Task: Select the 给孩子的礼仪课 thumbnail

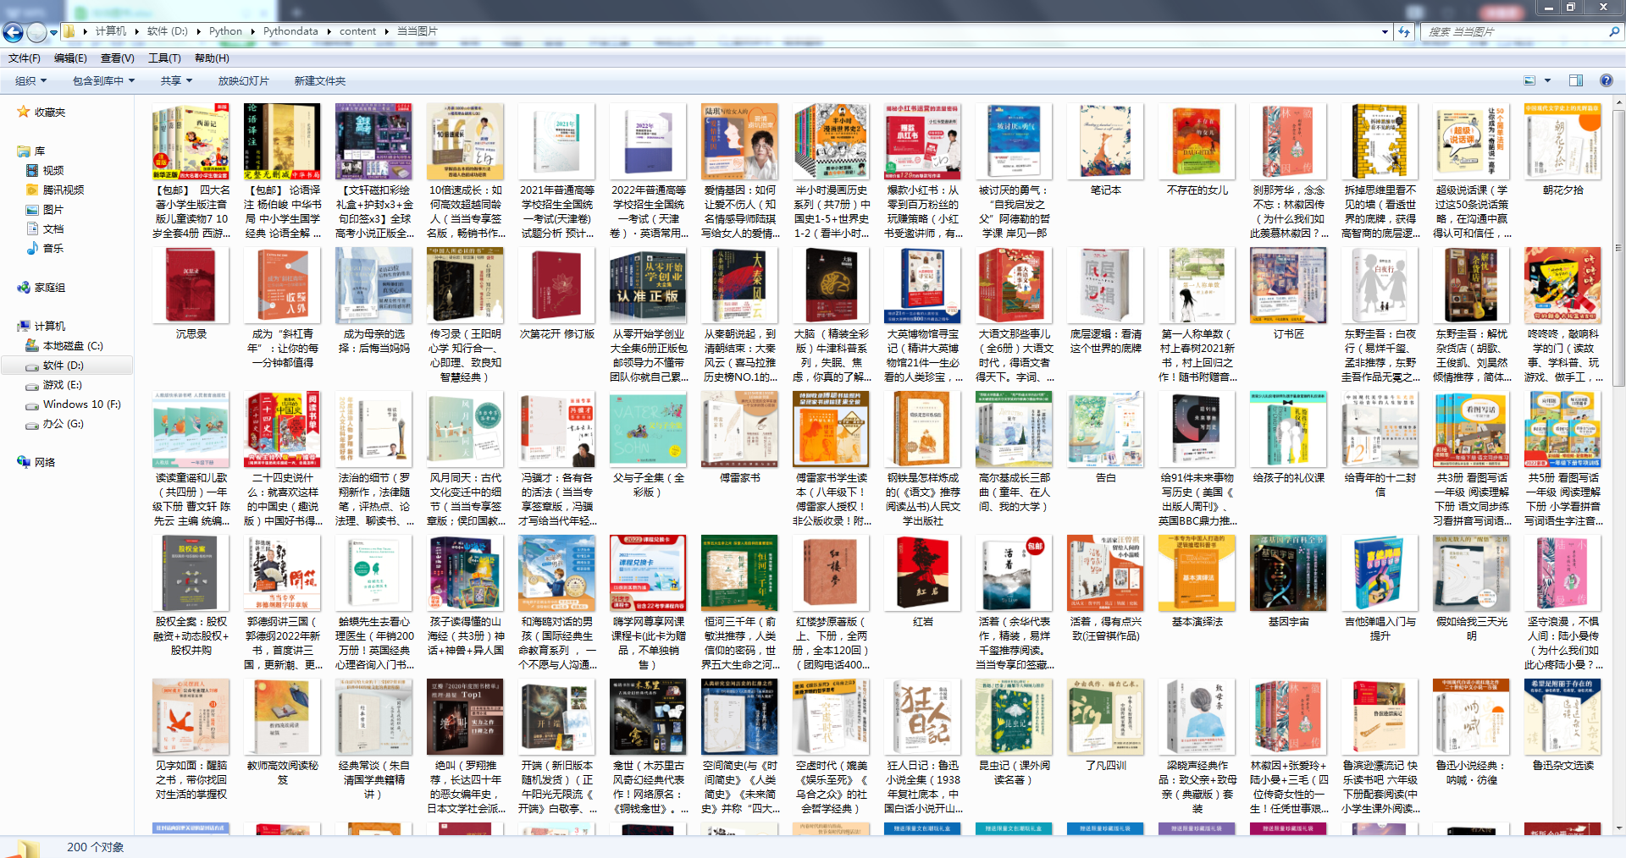Action: tap(1288, 430)
